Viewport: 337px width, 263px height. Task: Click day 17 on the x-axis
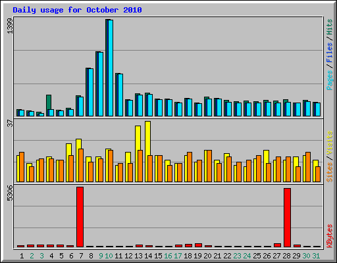coord(178,256)
